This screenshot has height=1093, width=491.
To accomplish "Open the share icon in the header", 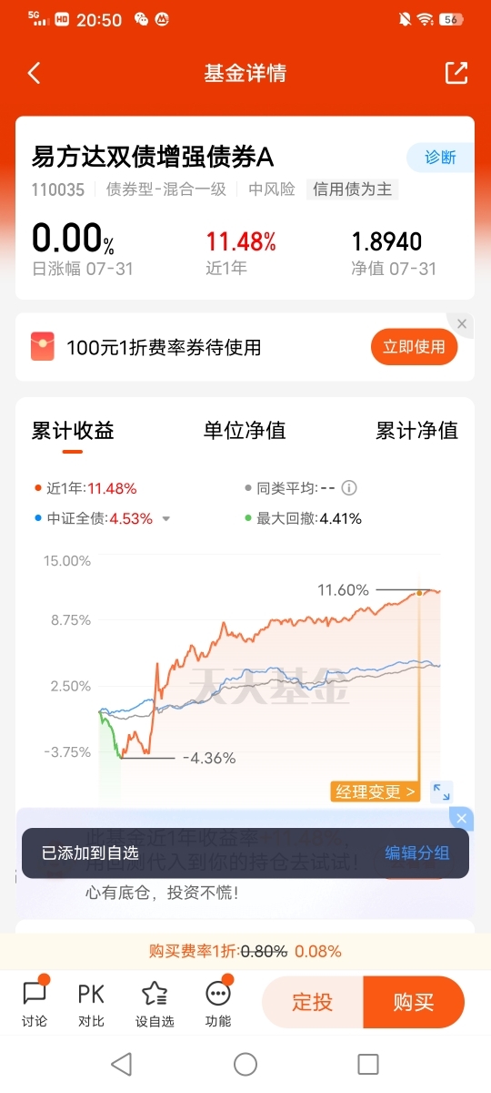I will 456,74.
